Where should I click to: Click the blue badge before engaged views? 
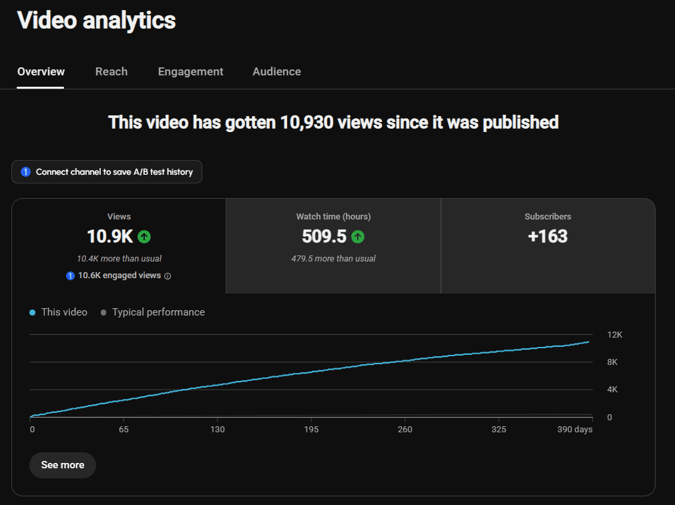point(70,276)
